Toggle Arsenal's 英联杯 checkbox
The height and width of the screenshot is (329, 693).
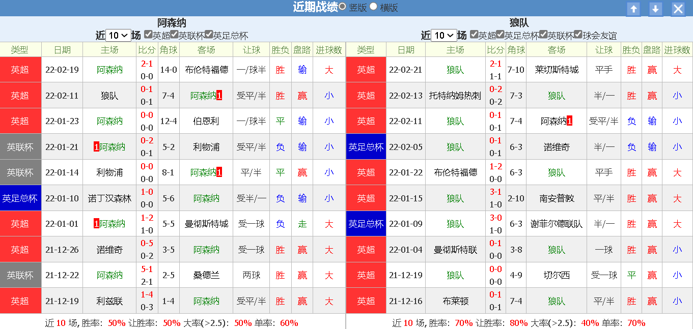(x=174, y=35)
